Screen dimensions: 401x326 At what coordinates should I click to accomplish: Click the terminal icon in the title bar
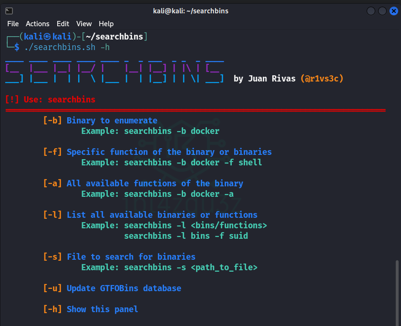point(9,10)
